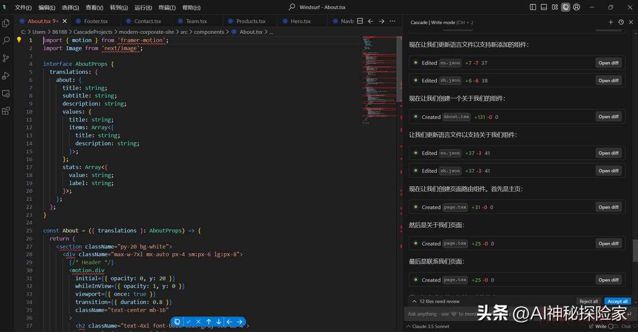Navigate back with editor left arrow

(370, 21)
